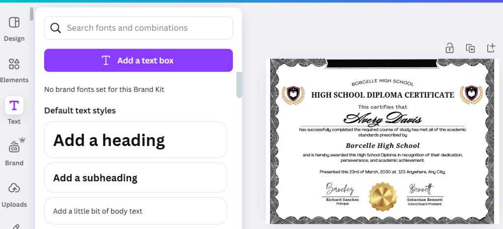The width and height of the screenshot is (503, 229).
Task: Select the Text tab icon
Action: (14, 105)
